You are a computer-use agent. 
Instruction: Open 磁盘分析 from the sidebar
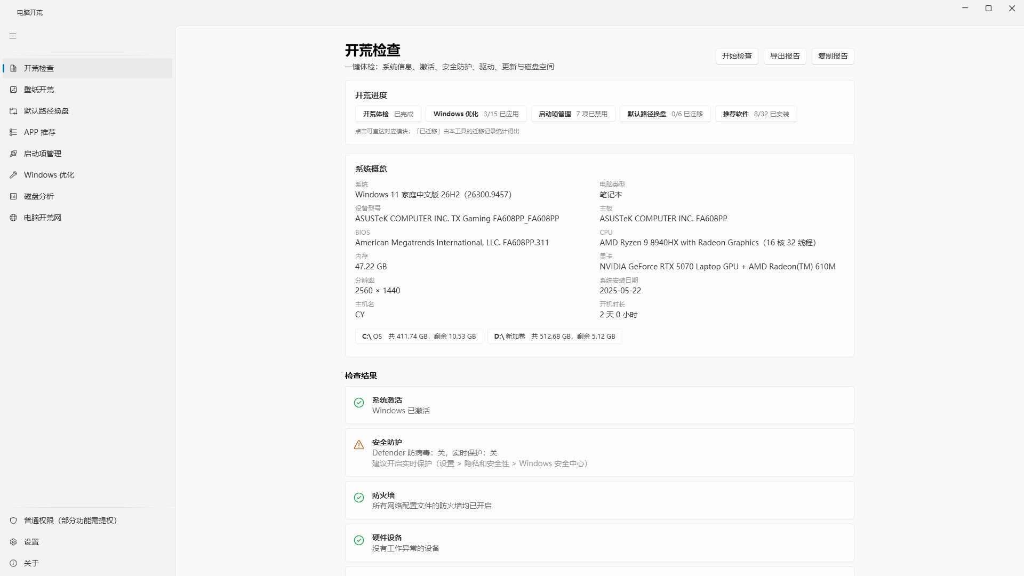coord(87,196)
